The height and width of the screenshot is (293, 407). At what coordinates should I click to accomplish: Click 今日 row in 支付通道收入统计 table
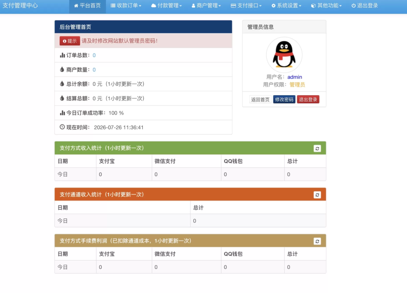coord(190,221)
